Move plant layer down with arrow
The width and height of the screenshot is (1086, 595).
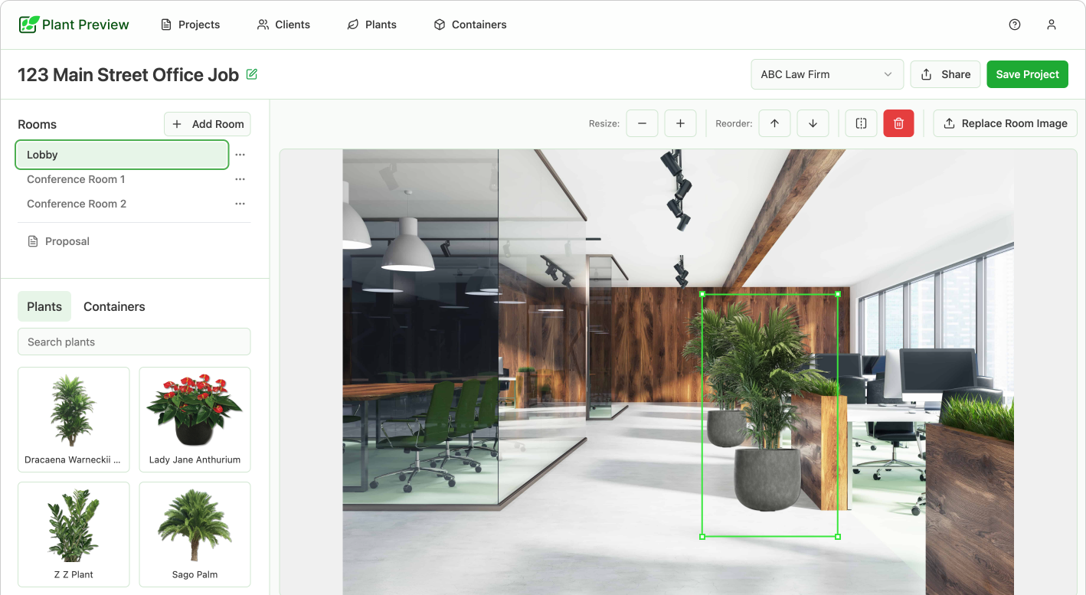click(813, 123)
